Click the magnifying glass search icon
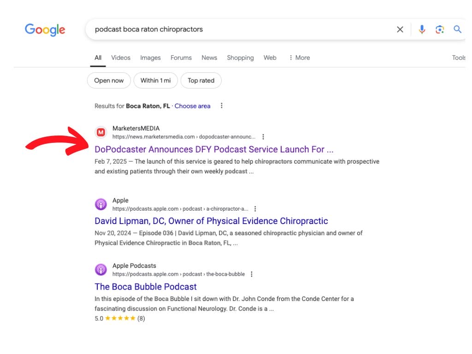This screenshot has height=354, width=472. point(457,29)
